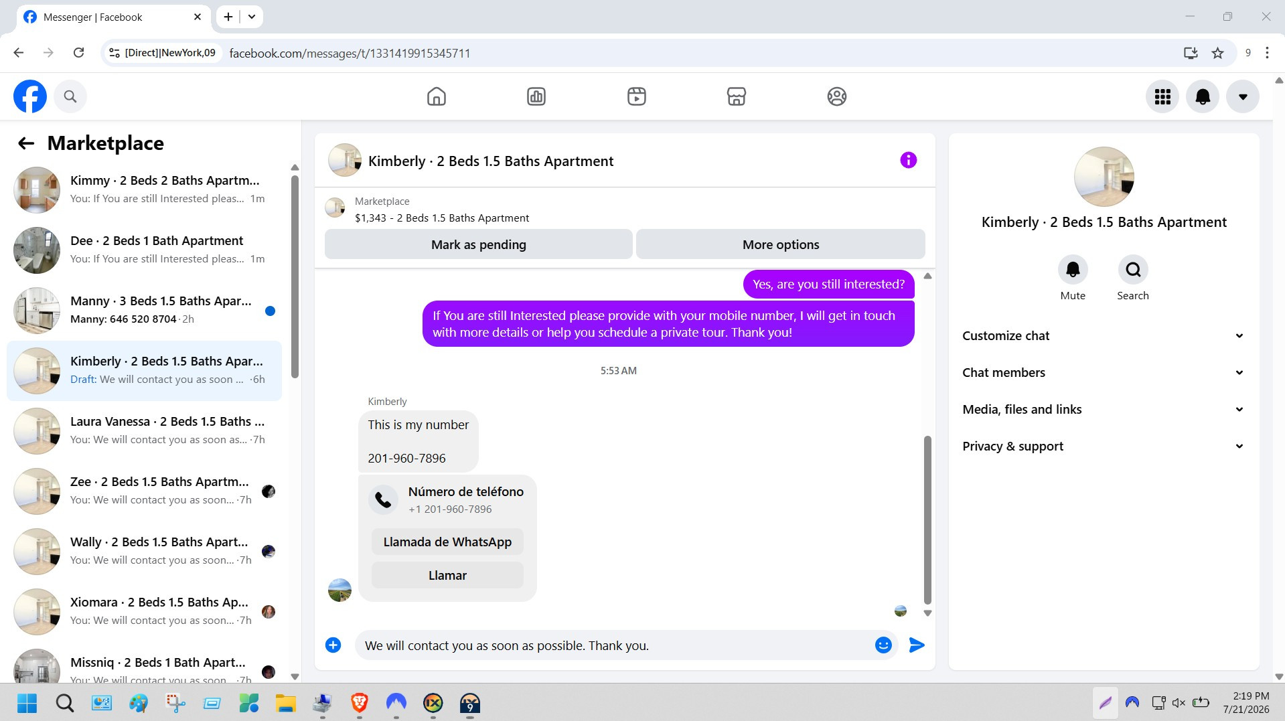Send the drafted message

[917, 645]
